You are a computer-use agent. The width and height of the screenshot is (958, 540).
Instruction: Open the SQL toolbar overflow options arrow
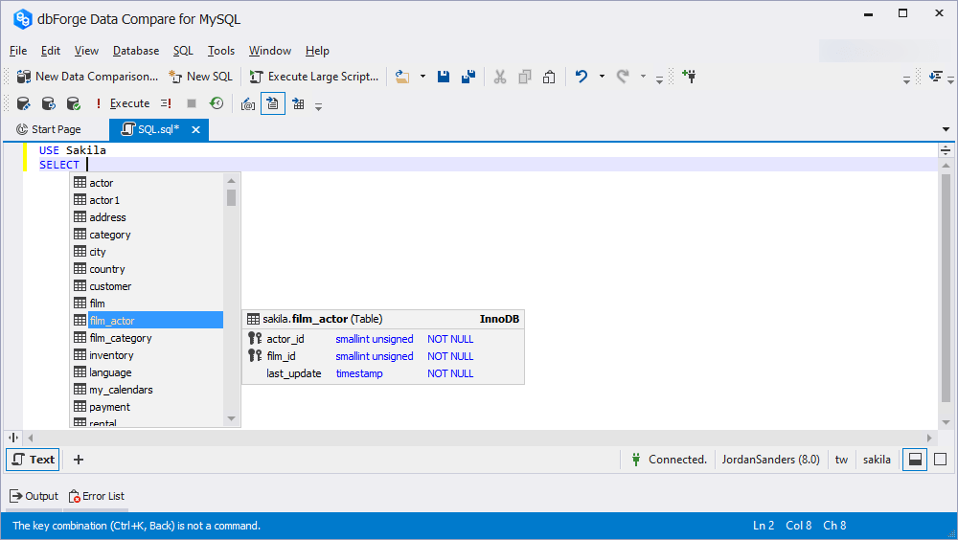point(318,106)
